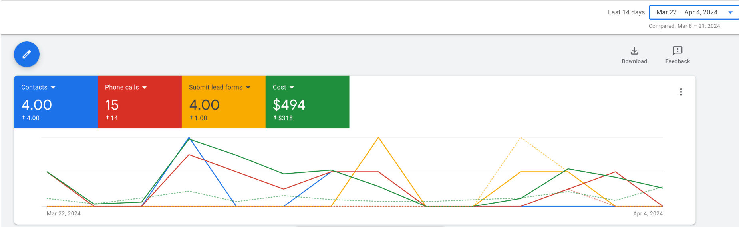This screenshot has height=227, width=739.
Task: Click the peak of the solid yellow line
Action: [378, 137]
